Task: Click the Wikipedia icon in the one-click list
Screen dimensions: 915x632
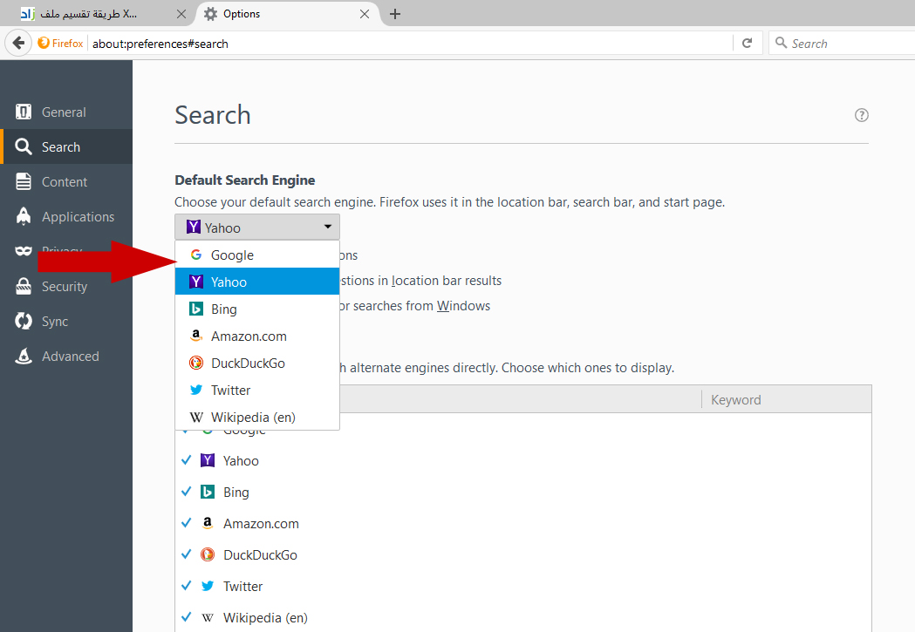Action: click(207, 617)
